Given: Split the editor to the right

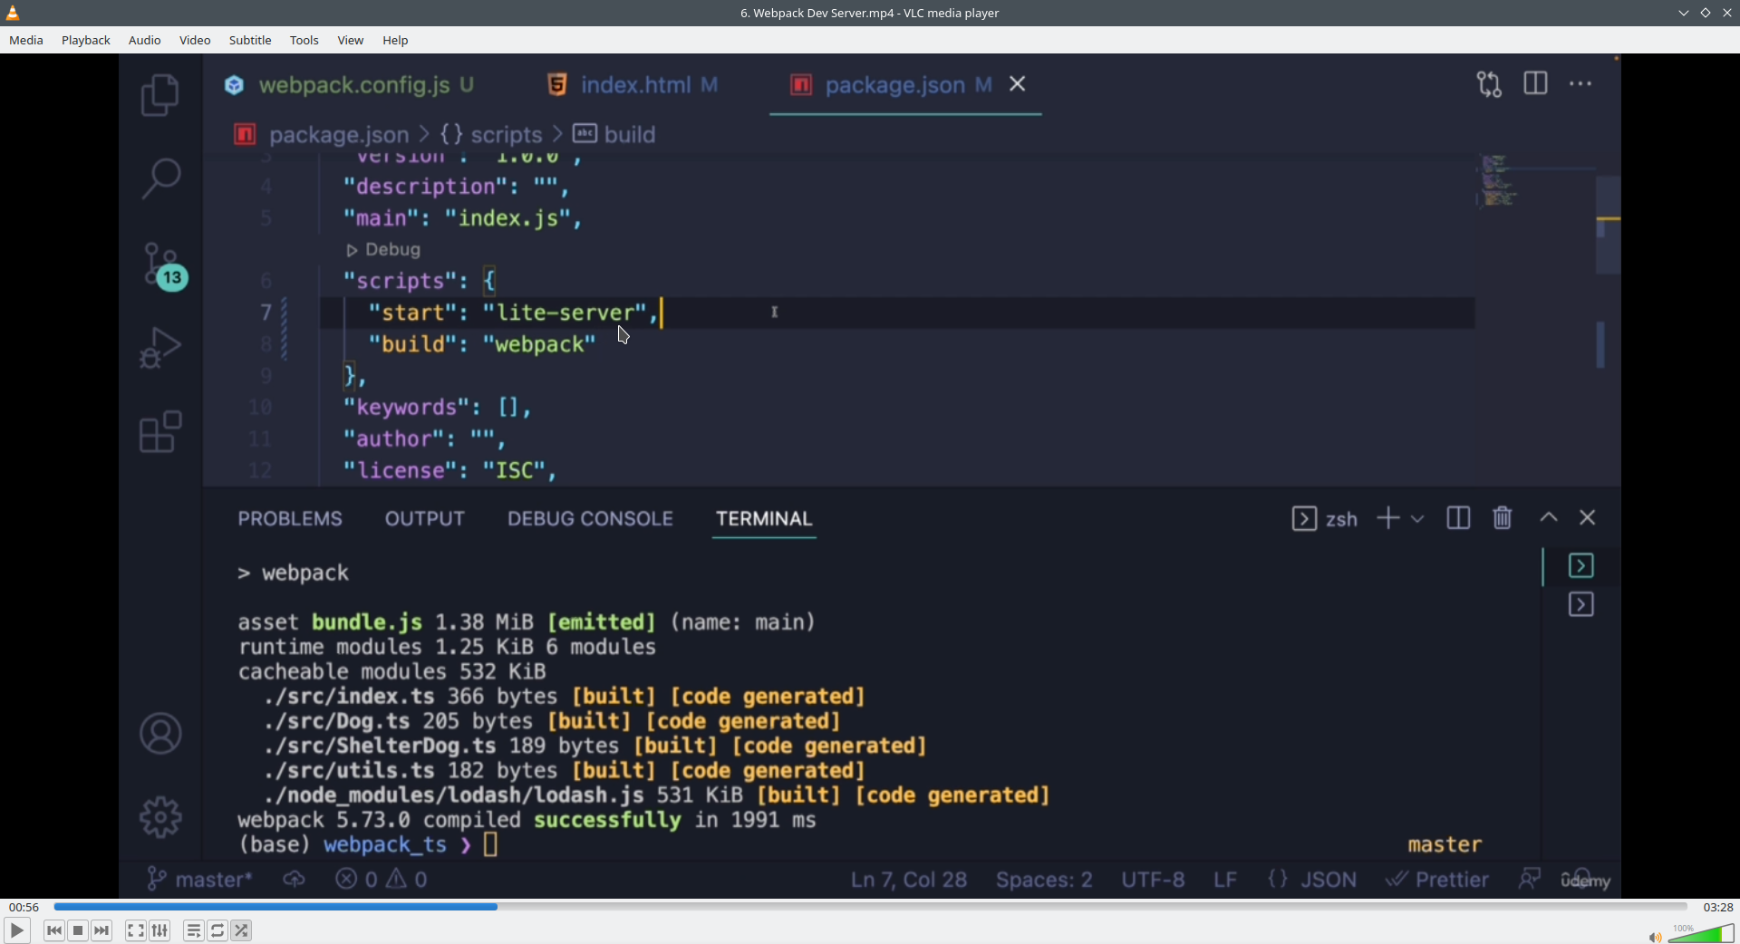Looking at the screenshot, I should [1536, 83].
